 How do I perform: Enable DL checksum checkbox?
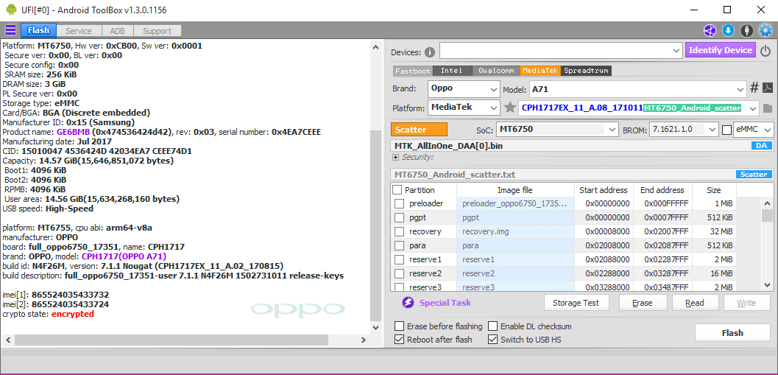pyautogui.click(x=492, y=326)
